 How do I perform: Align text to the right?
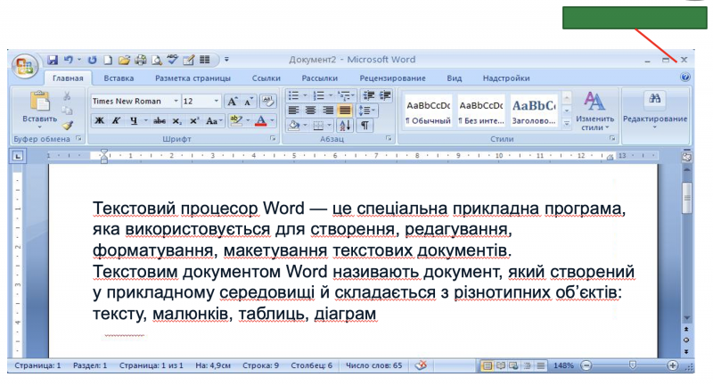[x=327, y=111]
